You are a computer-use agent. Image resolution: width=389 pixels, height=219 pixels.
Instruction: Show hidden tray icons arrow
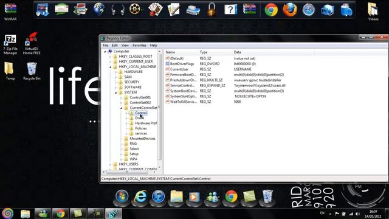(330, 214)
